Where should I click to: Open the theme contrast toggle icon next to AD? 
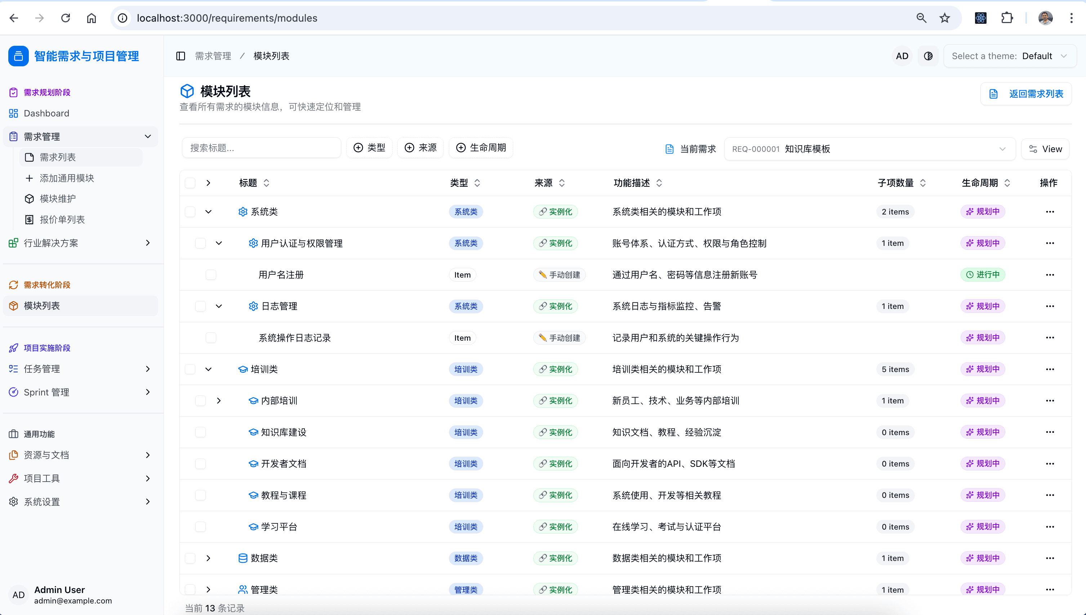928,55
